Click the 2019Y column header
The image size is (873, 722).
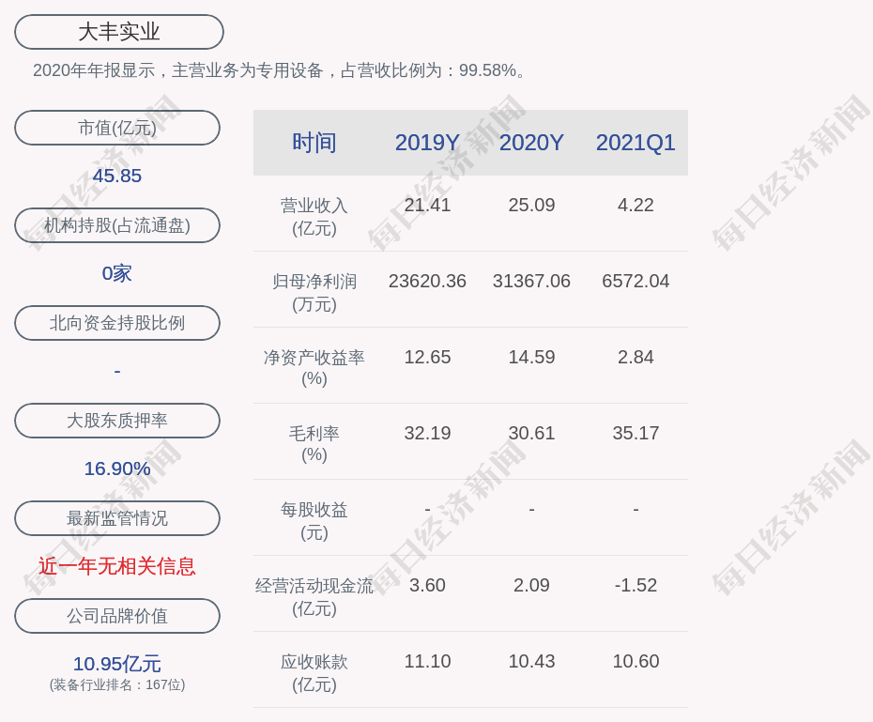pos(427,143)
